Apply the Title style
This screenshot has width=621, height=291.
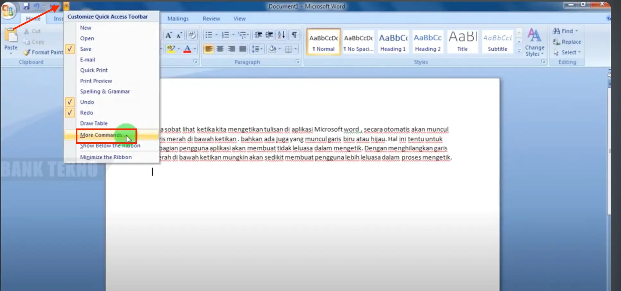(x=462, y=42)
